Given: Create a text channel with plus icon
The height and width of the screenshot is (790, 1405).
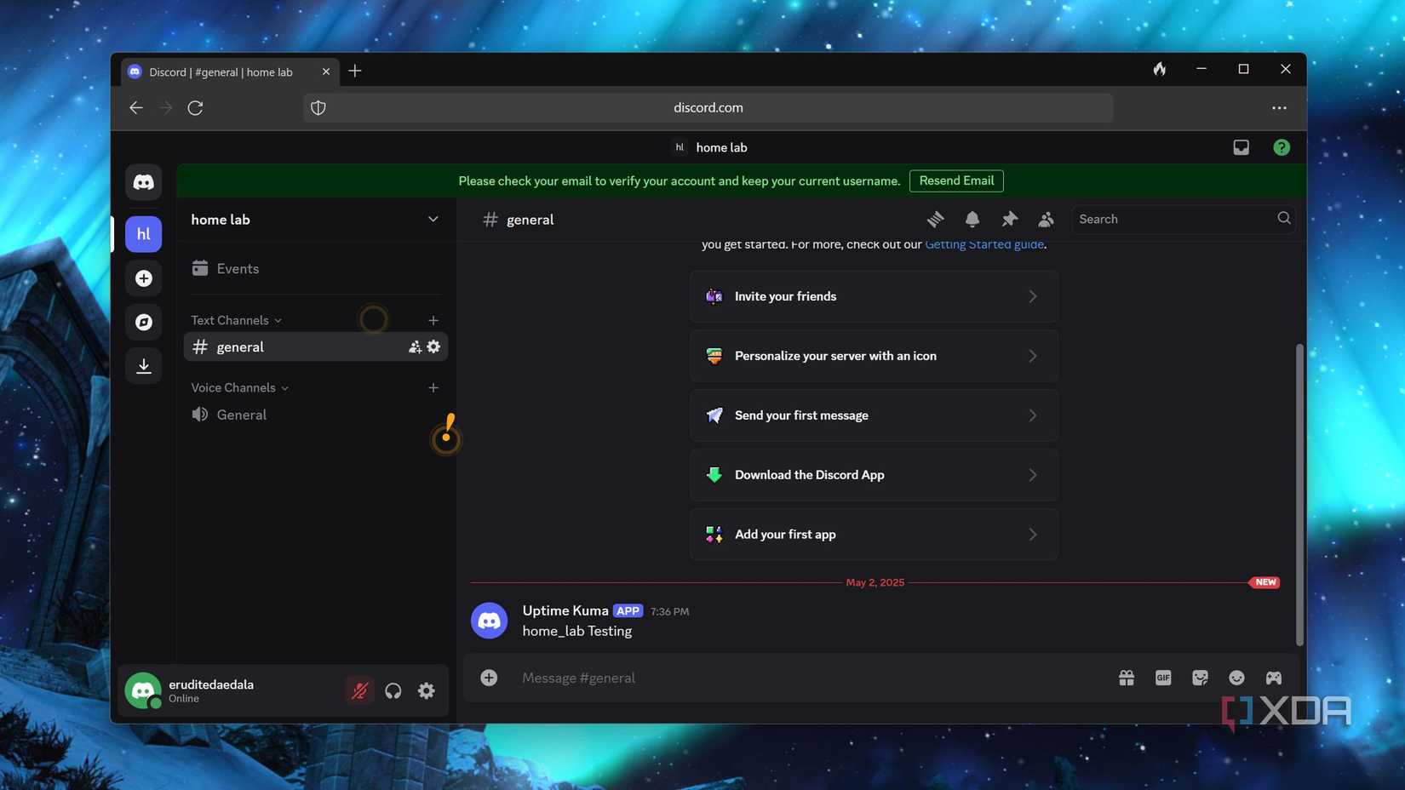Looking at the screenshot, I should point(433,320).
